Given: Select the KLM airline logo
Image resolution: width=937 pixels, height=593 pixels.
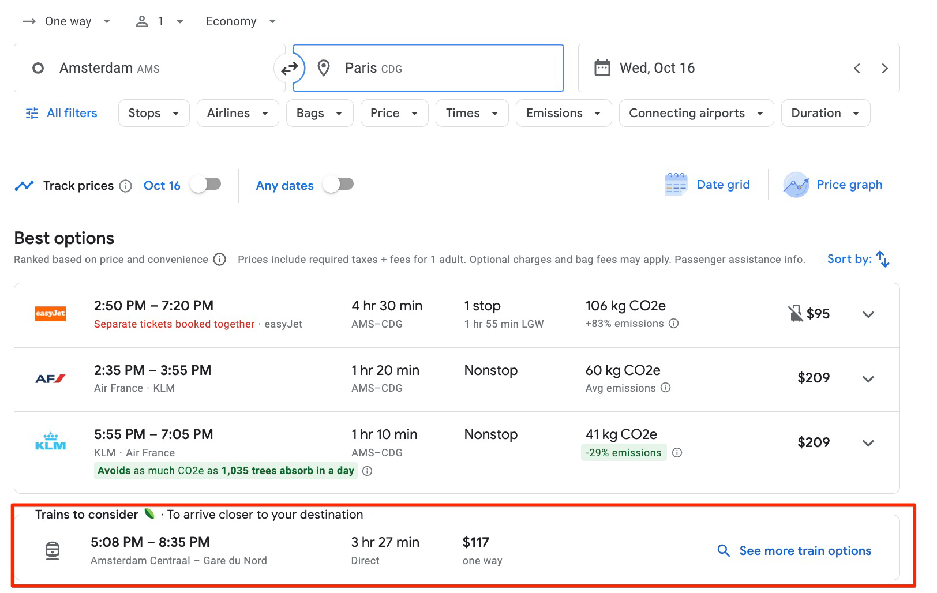Looking at the screenshot, I should [50, 442].
